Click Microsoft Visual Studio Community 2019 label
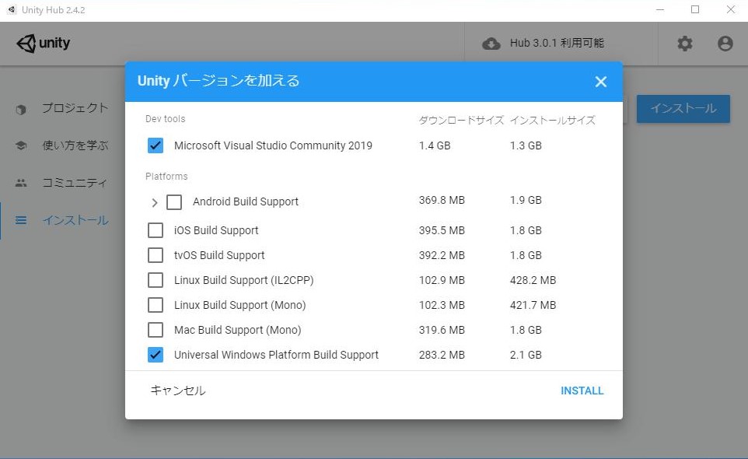748x459 pixels. coord(273,145)
